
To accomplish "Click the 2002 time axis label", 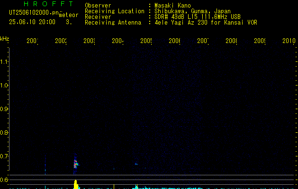I will click(61, 41).
